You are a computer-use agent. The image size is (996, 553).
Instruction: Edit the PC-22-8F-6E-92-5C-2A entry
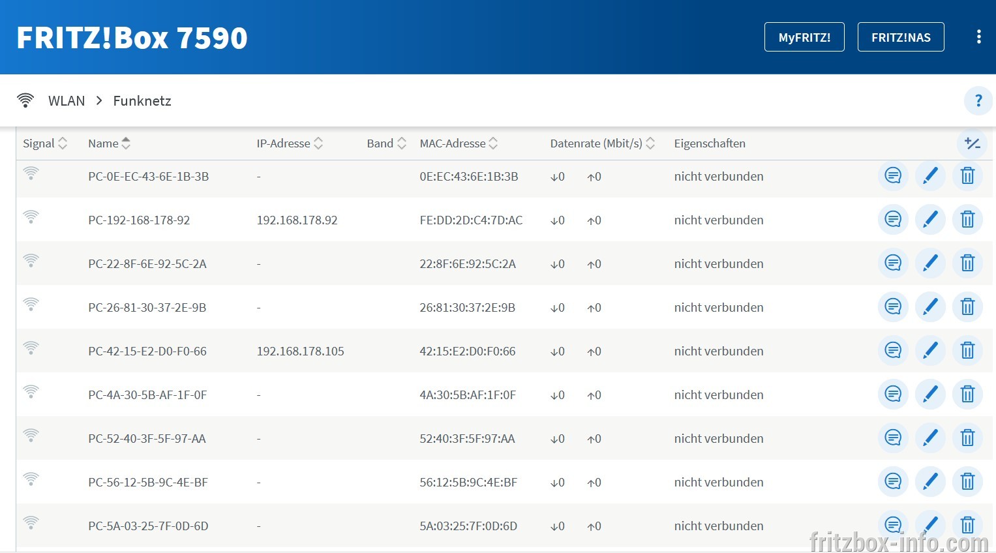point(930,263)
